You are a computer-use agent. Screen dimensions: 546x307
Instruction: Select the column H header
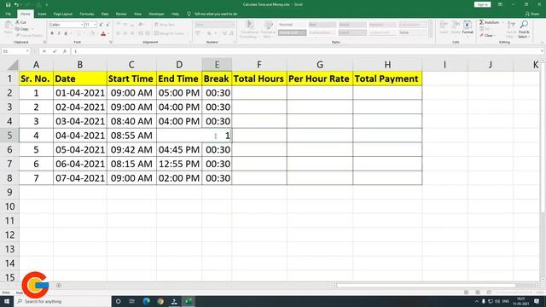point(387,65)
